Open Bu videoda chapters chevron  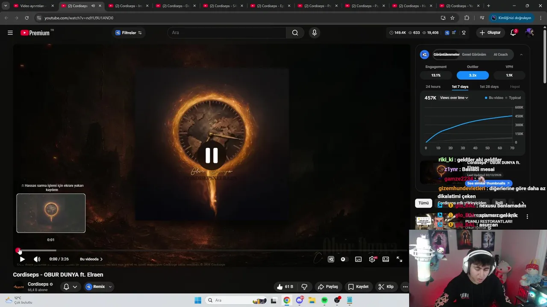(101, 259)
